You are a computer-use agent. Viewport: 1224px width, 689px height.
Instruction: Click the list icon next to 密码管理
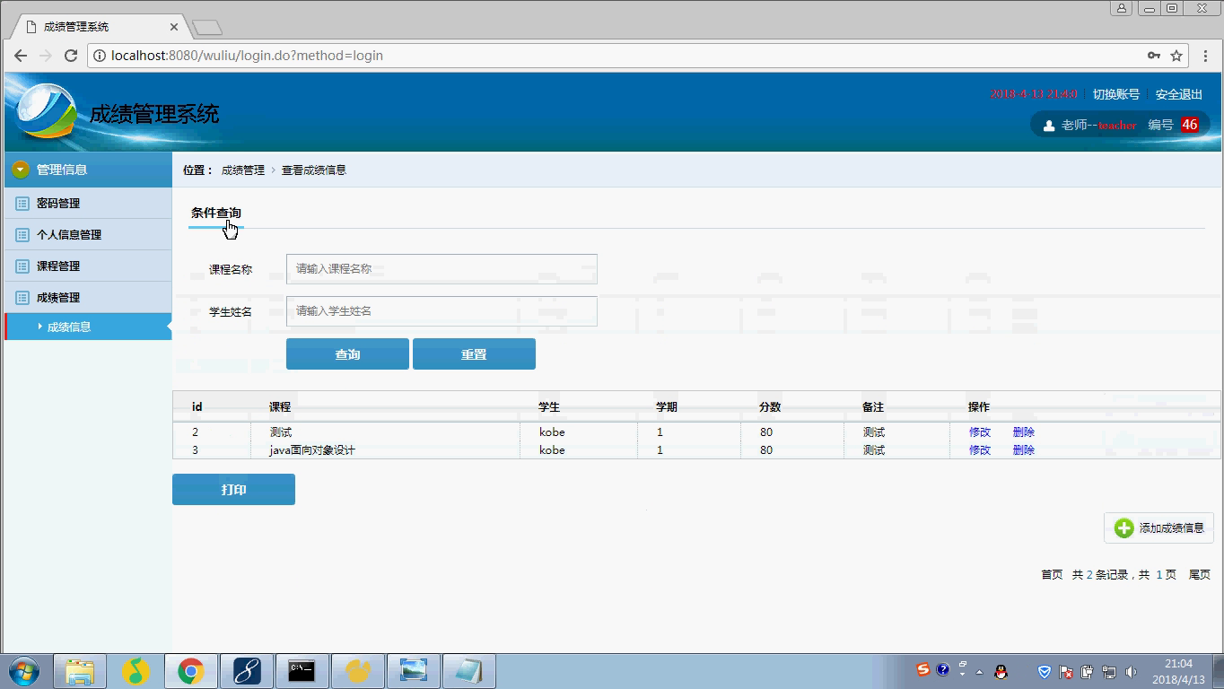click(x=22, y=204)
